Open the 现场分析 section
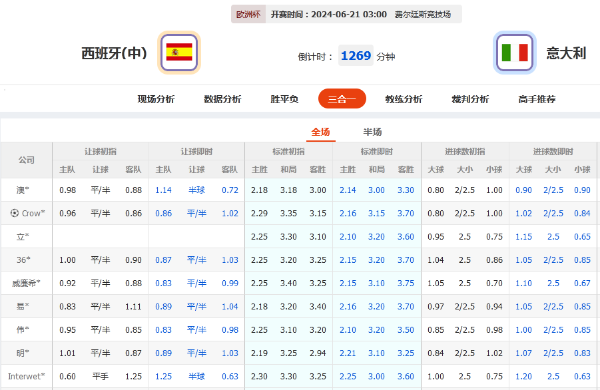 pyautogui.click(x=155, y=98)
